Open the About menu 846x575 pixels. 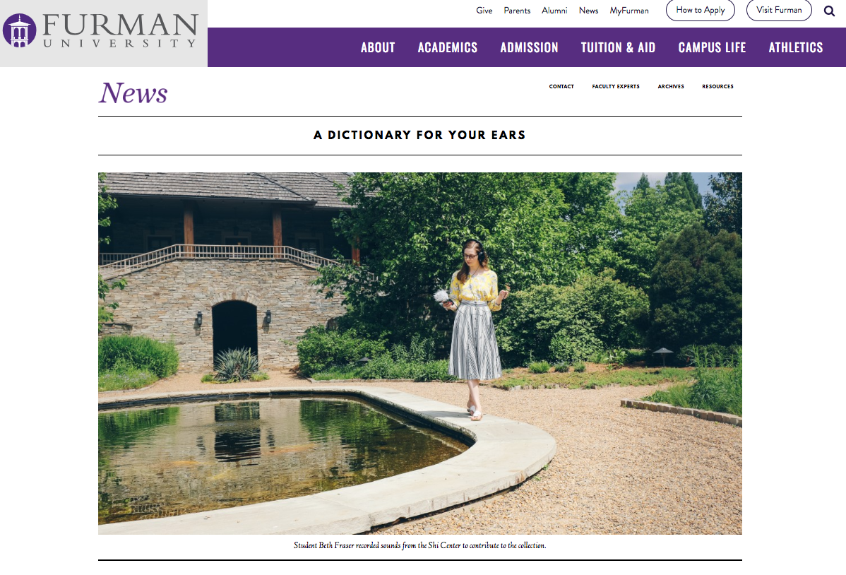[378, 47]
